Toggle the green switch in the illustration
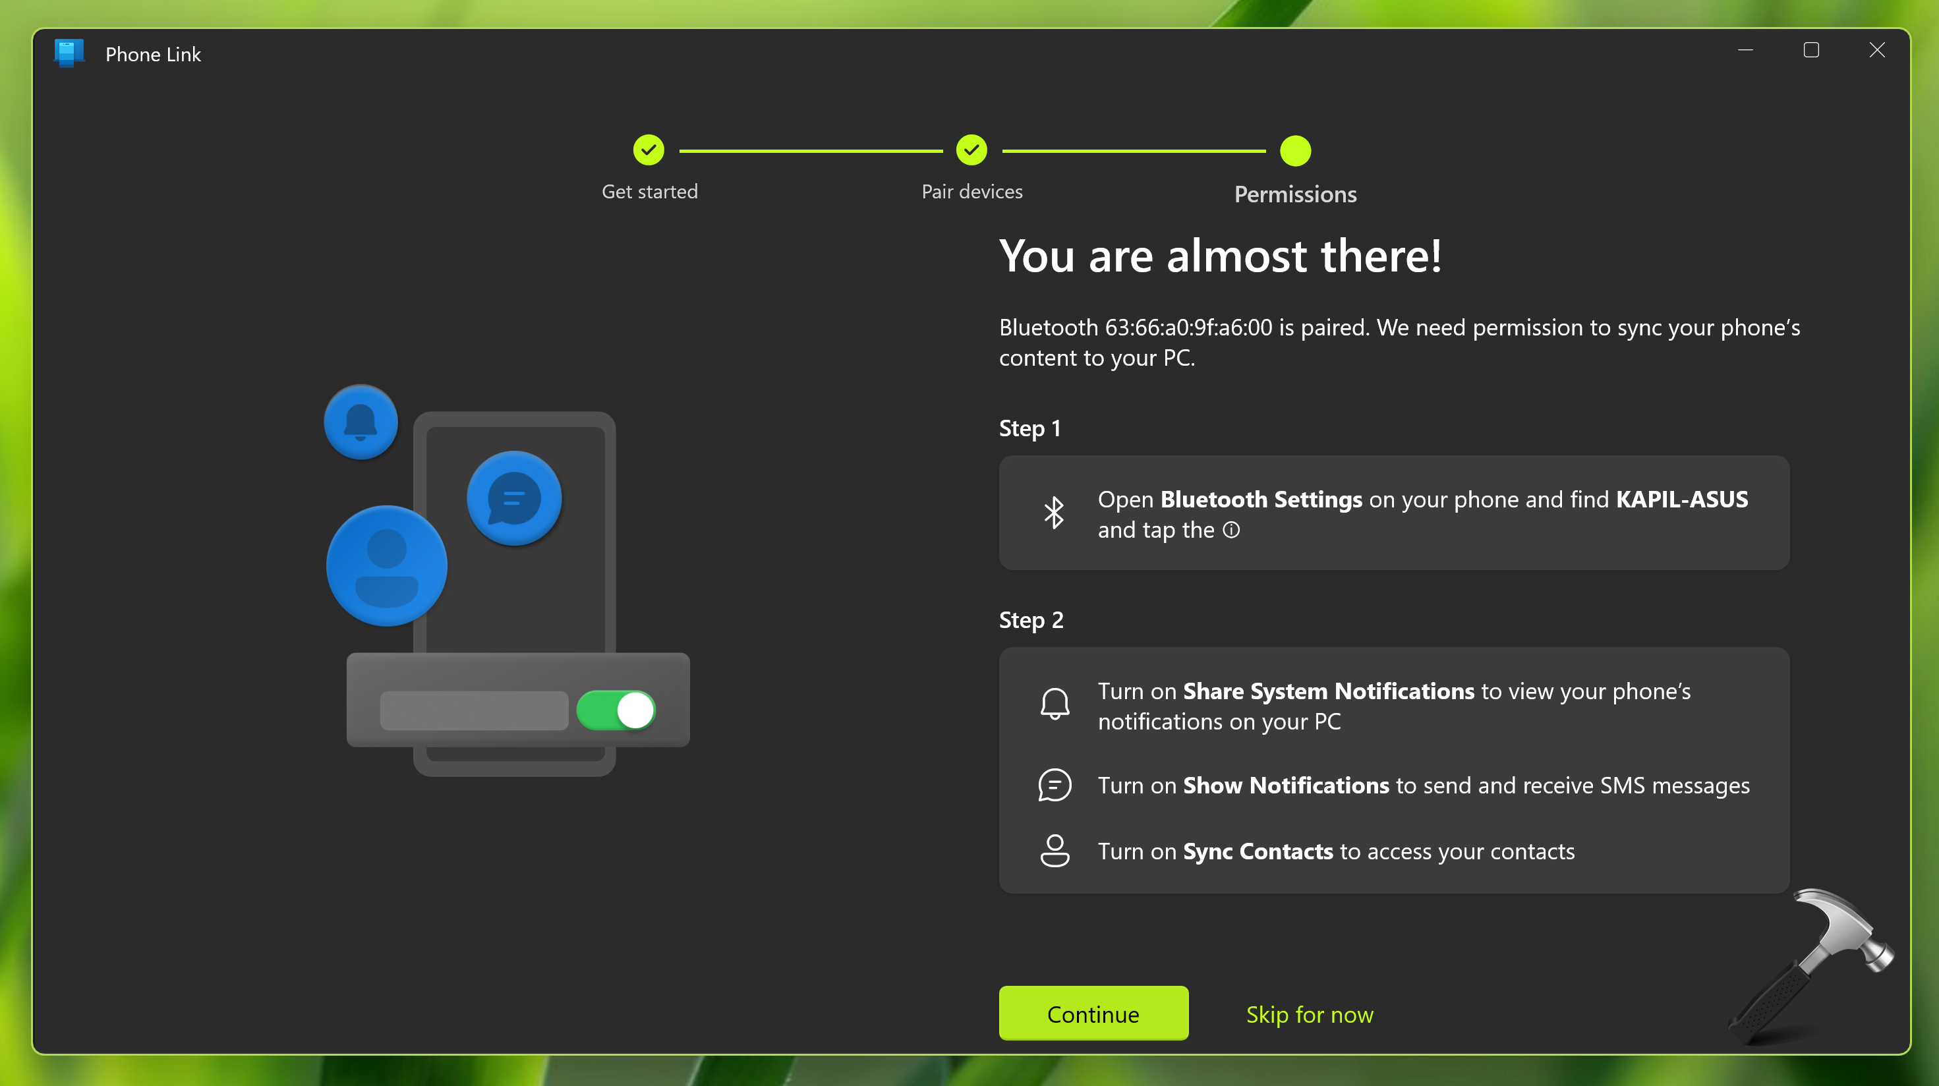The width and height of the screenshot is (1939, 1086). click(x=616, y=710)
